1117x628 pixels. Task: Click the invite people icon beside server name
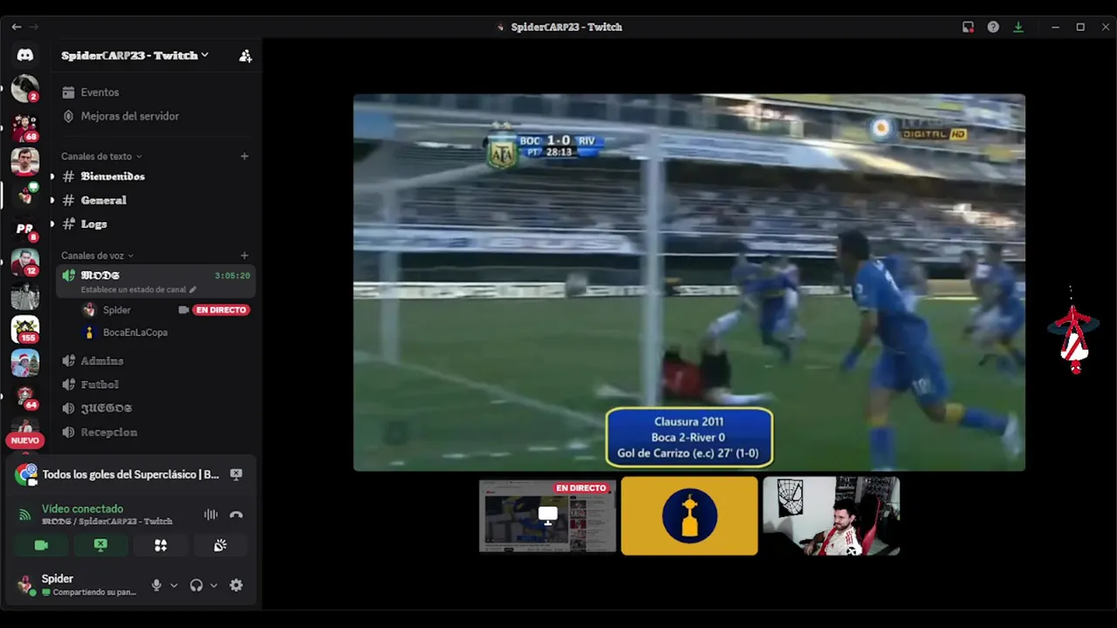pos(245,55)
